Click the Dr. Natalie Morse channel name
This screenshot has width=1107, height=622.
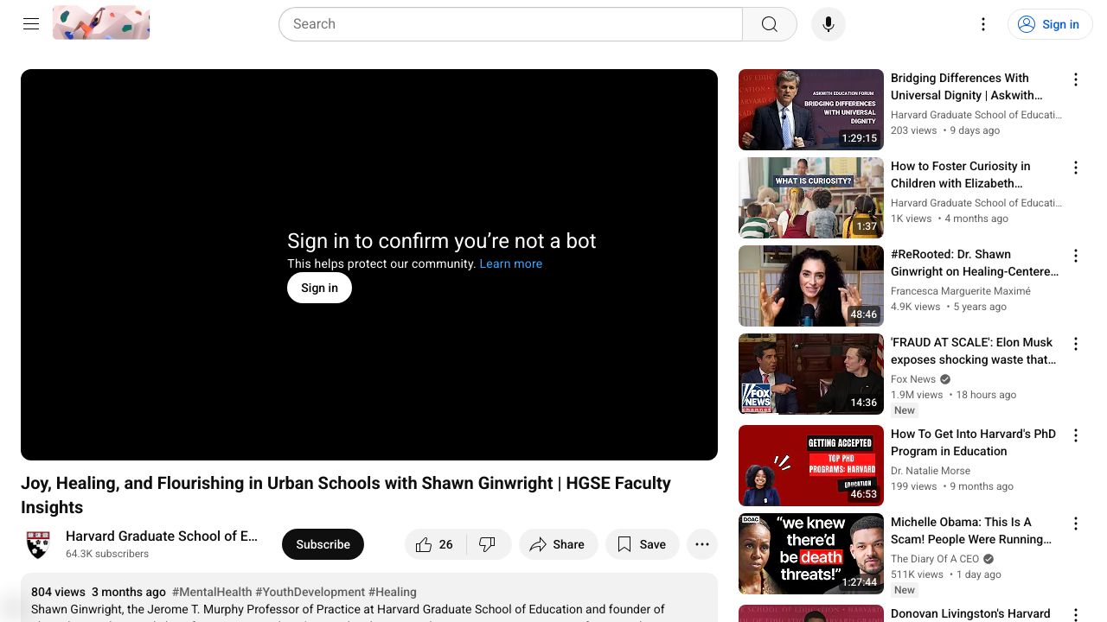pos(931,471)
